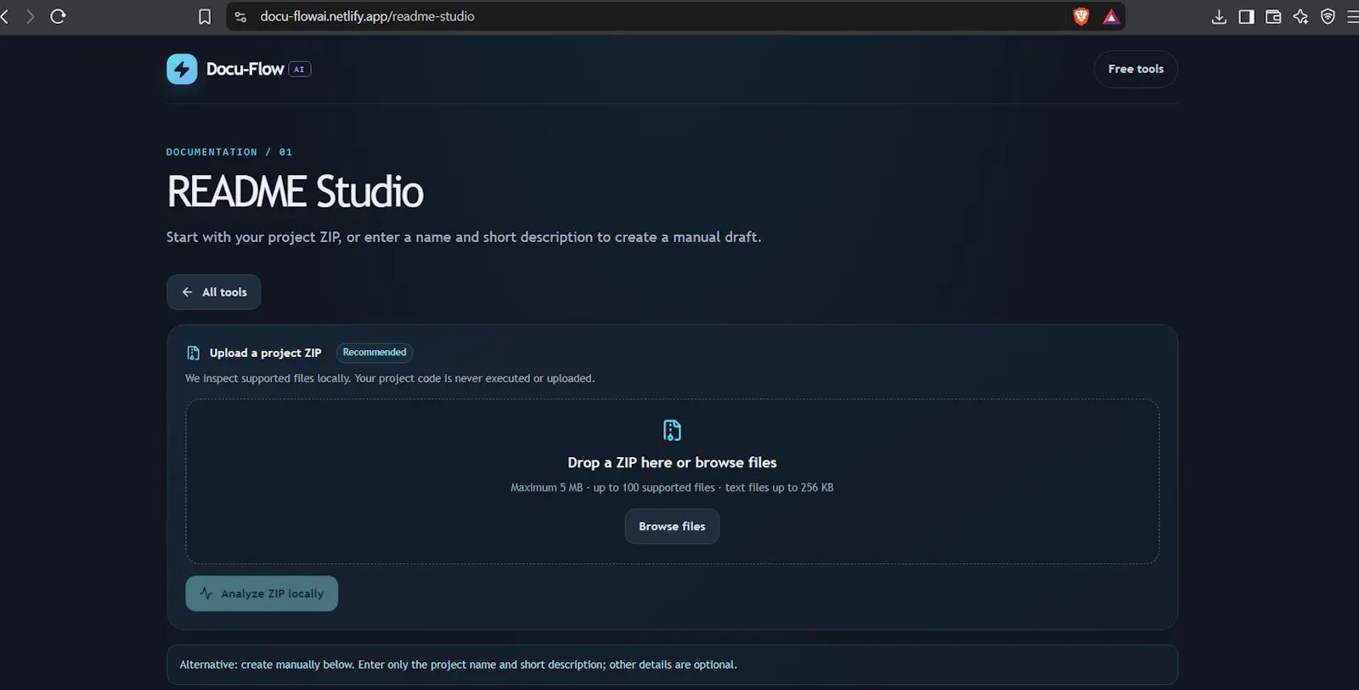Image resolution: width=1359 pixels, height=690 pixels.
Task: Open Leo AI sparkle icon
Action: [x=1300, y=16]
